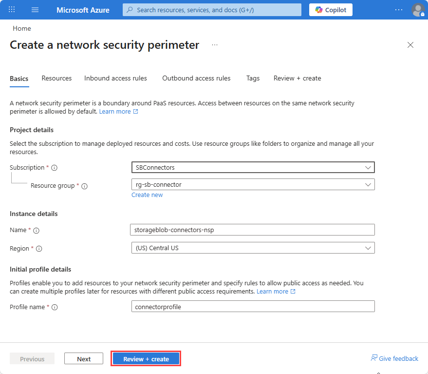The width and height of the screenshot is (428, 374).
Task: Expand the Subscription dropdown
Action: tap(253, 167)
